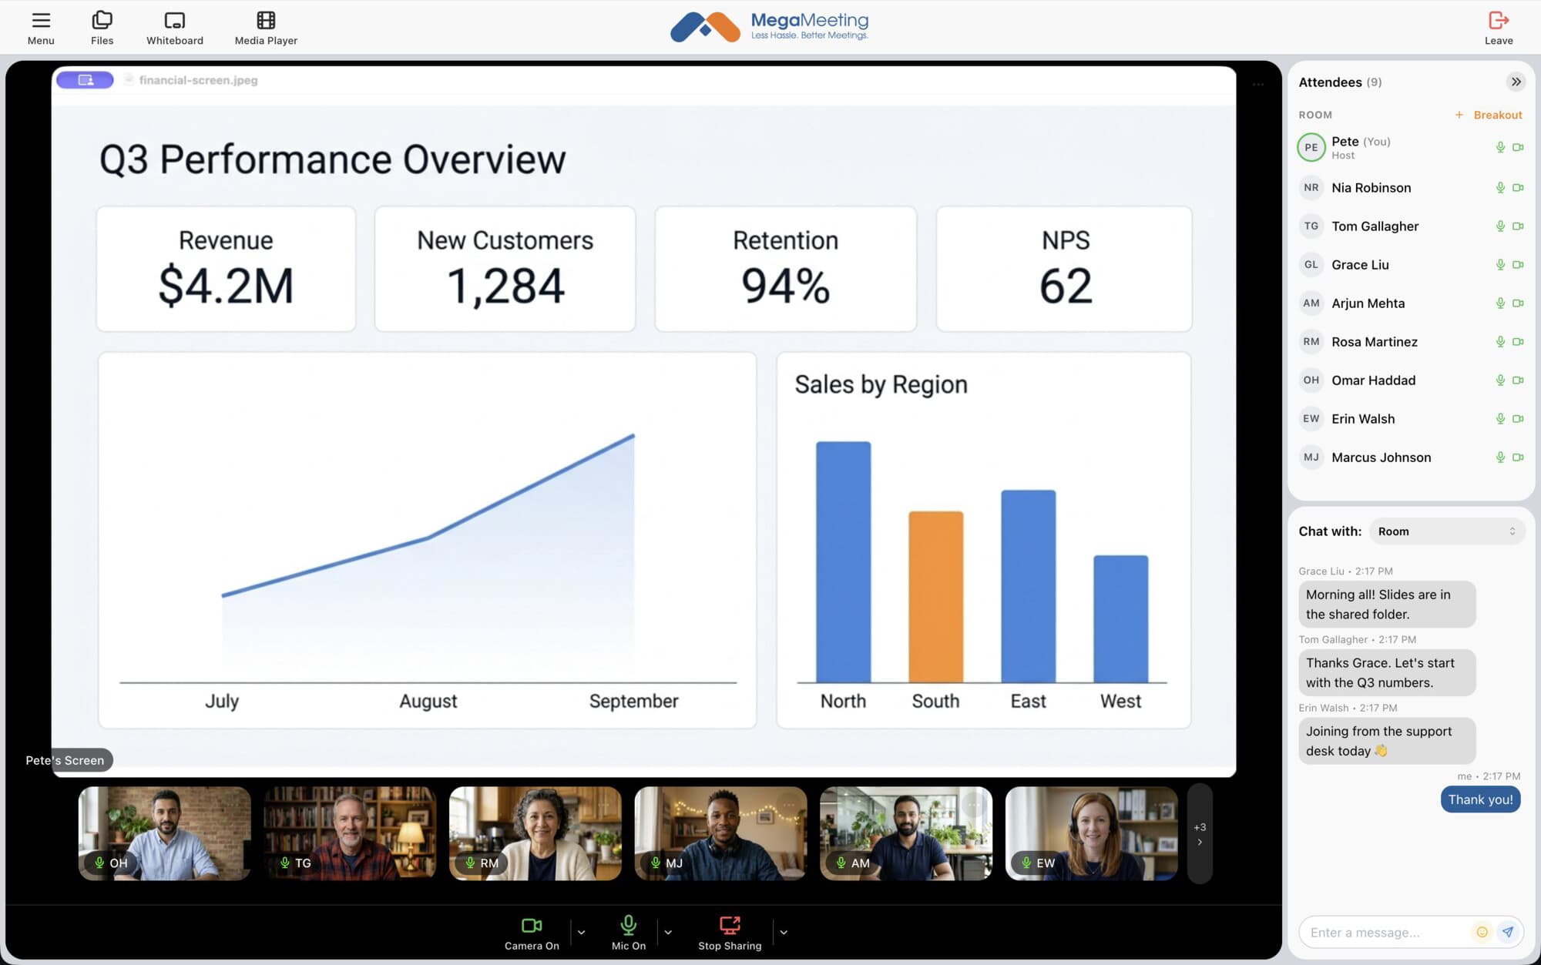Select TG video thumbnail
The height and width of the screenshot is (965, 1541).
coord(350,833)
